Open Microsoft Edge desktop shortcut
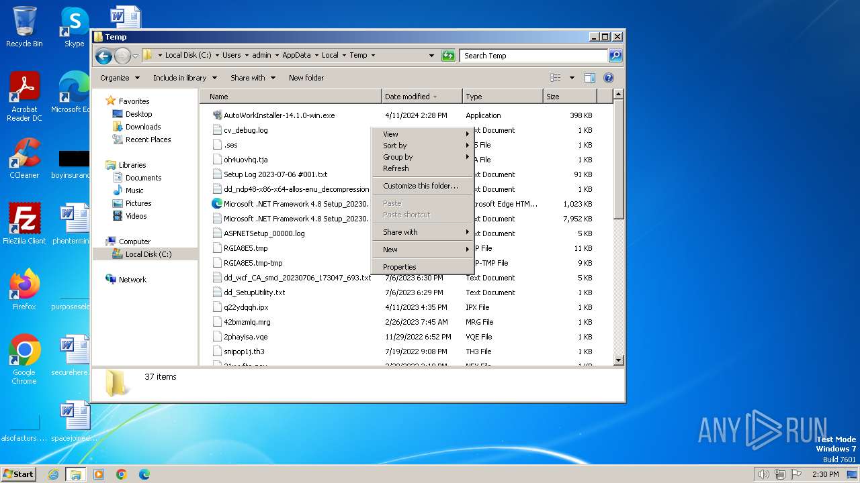Viewport: 860px width, 483px height. 74,93
